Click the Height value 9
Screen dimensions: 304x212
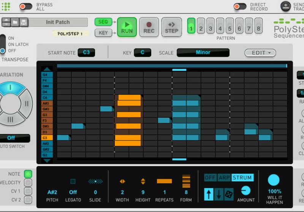click(143, 192)
